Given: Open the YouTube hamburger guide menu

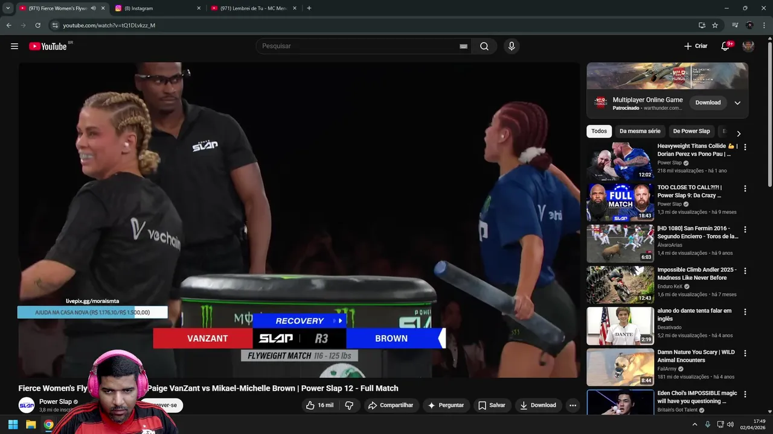Looking at the screenshot, I should (x=14, y=46).
